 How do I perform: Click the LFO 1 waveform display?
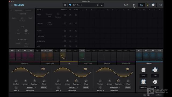[x=30, y=72]
